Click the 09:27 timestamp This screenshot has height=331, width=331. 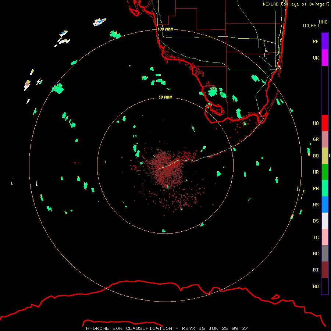[x=240, y=328]
